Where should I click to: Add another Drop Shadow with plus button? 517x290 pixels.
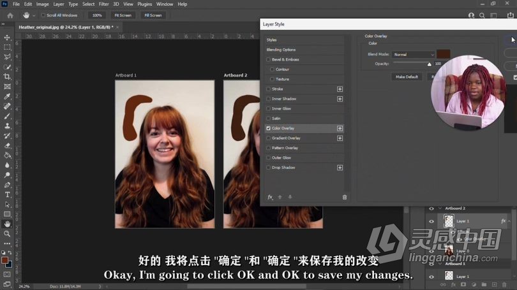click(x=340, y=168)
